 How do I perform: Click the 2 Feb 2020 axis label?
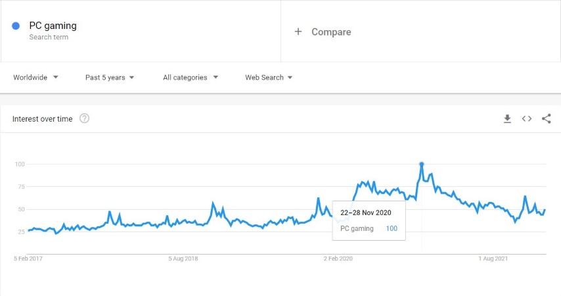pos(338,259)
